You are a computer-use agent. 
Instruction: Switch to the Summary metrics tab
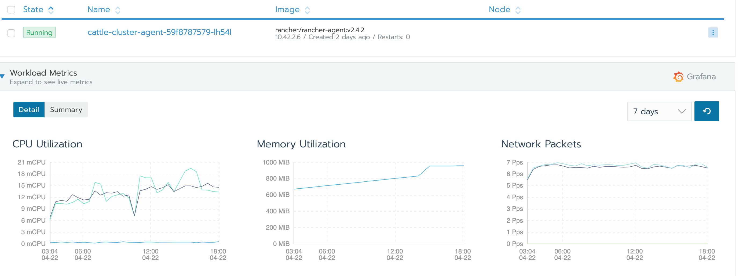coord(66,110)
